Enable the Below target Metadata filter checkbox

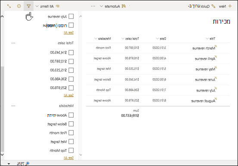point(71,124)
